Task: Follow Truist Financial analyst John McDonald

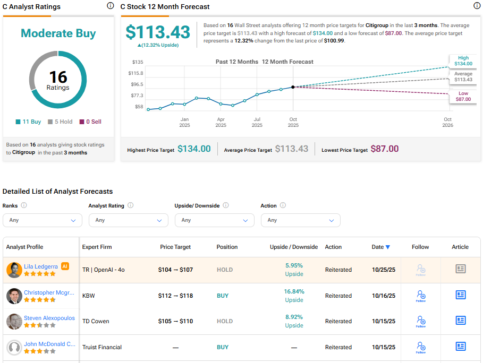Action: [421, 347]
